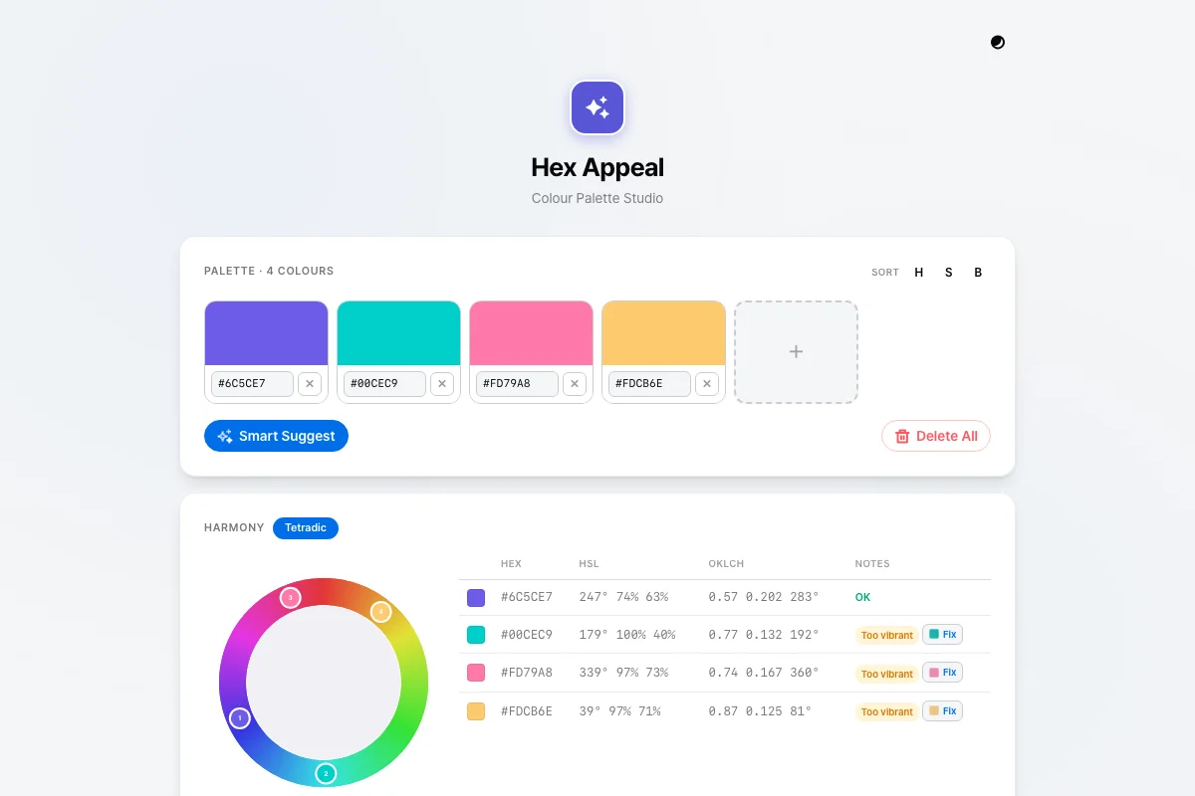This screenshot has height=796, width=1195.
Task: Remove #00CEC9 using its × icon
Action: pos(441,383)
